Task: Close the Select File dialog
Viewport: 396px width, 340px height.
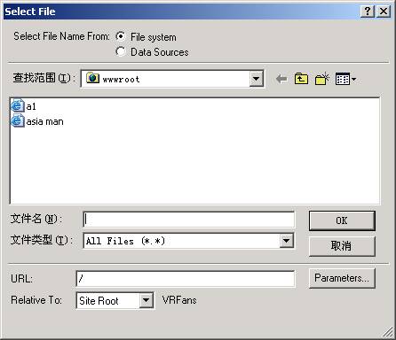Action: pyautogui.click(x=384, y=12)
